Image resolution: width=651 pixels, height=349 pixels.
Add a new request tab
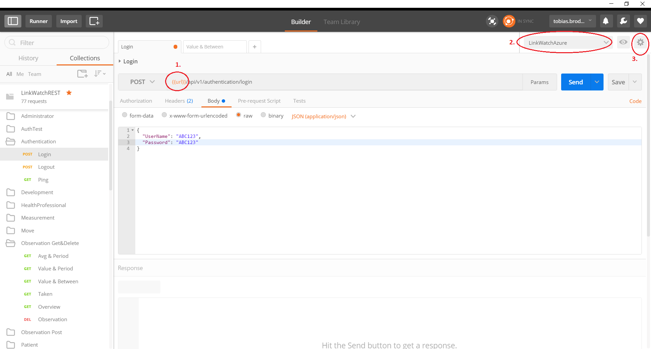point(255,47)
